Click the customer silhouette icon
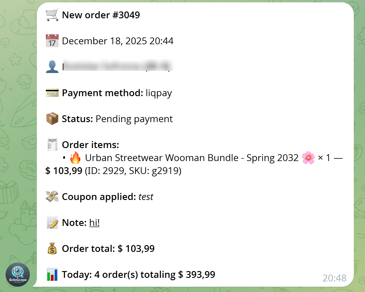365x292 pixels. 52,67
